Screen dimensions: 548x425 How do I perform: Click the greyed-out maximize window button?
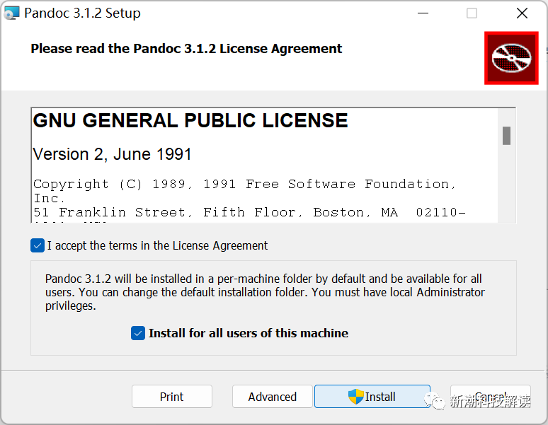point(472,13)
